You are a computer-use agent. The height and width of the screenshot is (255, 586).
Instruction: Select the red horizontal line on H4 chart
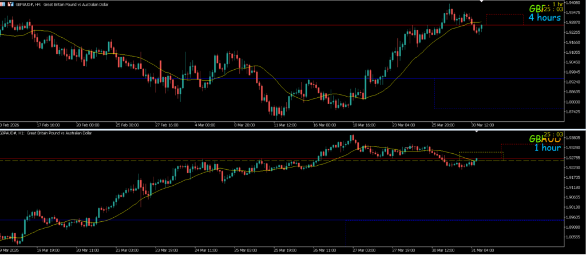(x=172, y=25)
